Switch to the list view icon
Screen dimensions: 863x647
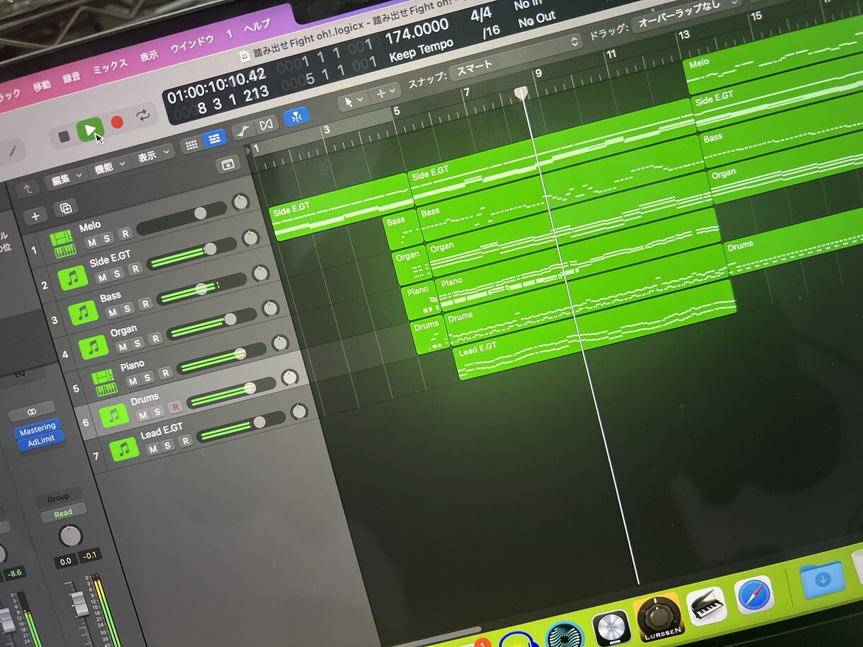click(x=214, y=139)
